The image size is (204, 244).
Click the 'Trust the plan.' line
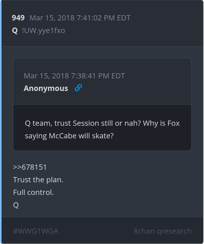38,180
